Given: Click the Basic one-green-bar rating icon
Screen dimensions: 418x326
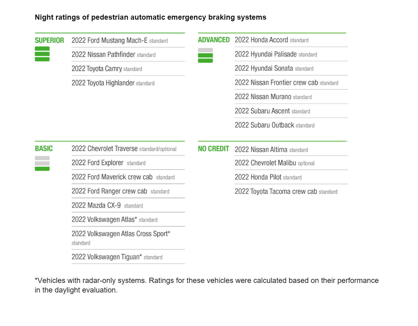Looking at the screenshot, I should pyautogui.click(x=42, y=163).
